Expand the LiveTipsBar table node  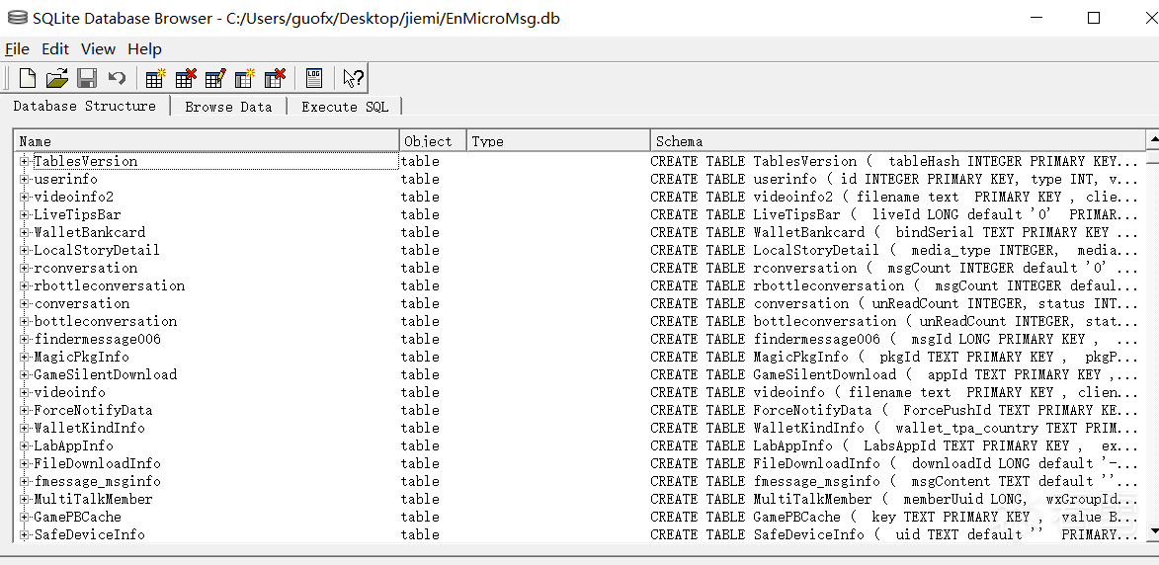point(25,214)
